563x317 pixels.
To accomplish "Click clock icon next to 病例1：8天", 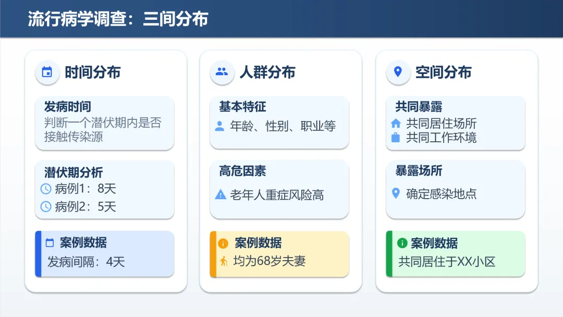I will coord(46,189).
